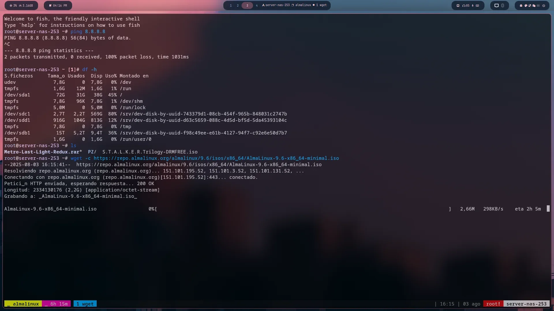Click the /dev/sdc1 row in df output
Viewport: 554px width, 311px height.
click(x=145, y=114)
